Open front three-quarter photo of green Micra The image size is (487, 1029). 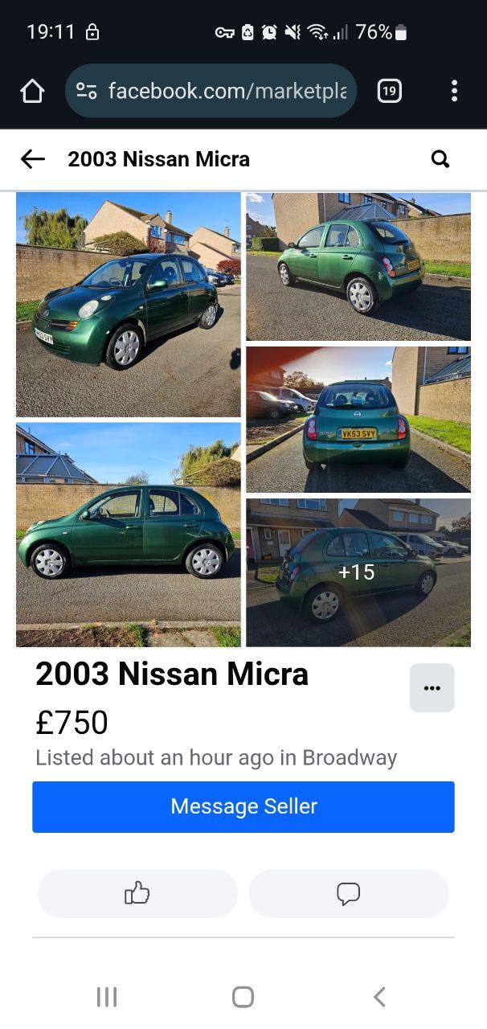(129, 305)
